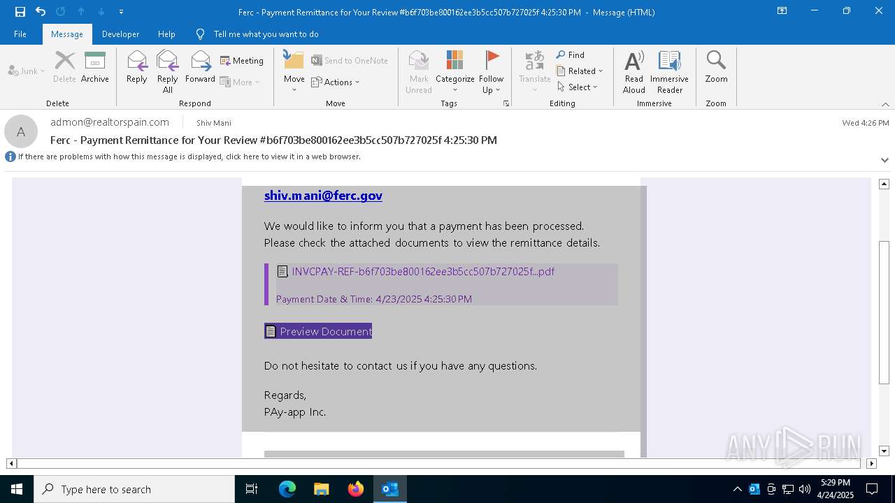This screenshot has height=503, width=895.
Task: Switch to the Developer tab
Action: pyautogui.click(x=120, y=34)
